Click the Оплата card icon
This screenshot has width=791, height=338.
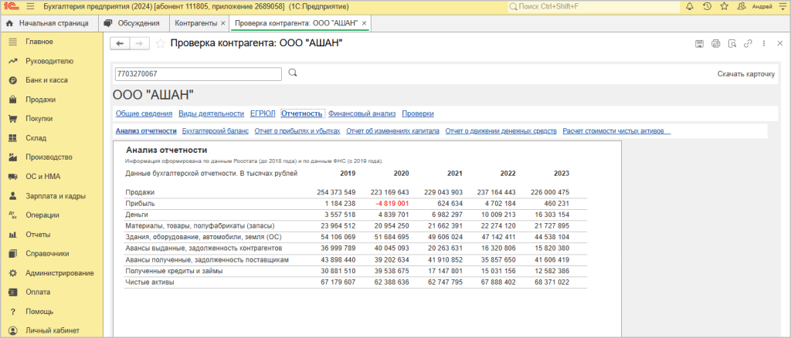point(13,292)
